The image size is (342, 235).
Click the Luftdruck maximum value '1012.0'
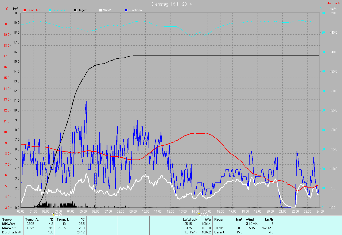(206, 228)
